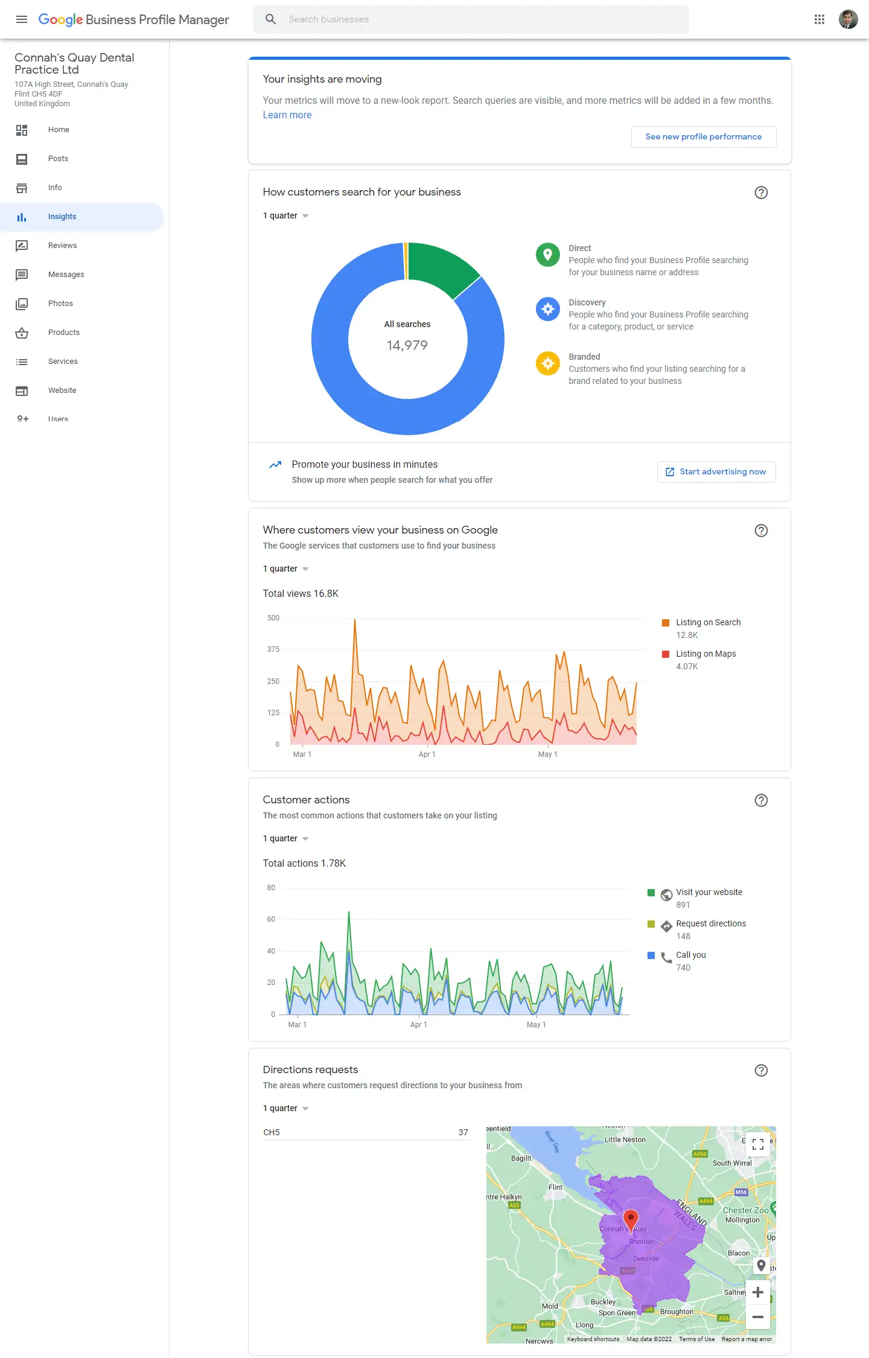Follow the Learn more link

pyautogui.click(x=287, y=115)
